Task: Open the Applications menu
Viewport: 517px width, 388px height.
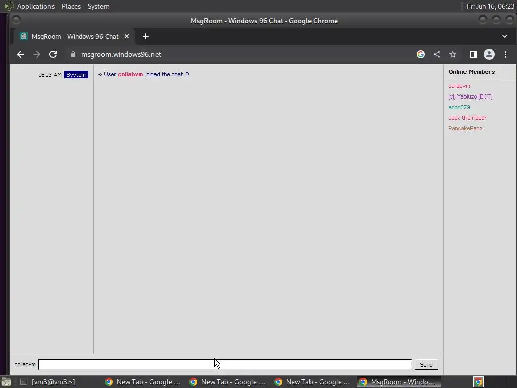Action: coord(36,6)
